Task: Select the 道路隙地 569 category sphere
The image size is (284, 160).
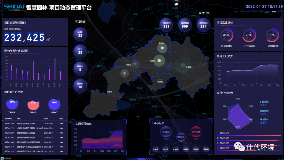Action: [x=185, y=25]
